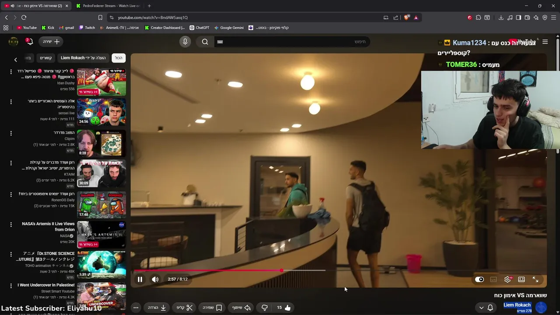Open the Brave Shields lion icon
Viewport: 560px width, 315px height.
pyautogui.click(x=406, y=17)
